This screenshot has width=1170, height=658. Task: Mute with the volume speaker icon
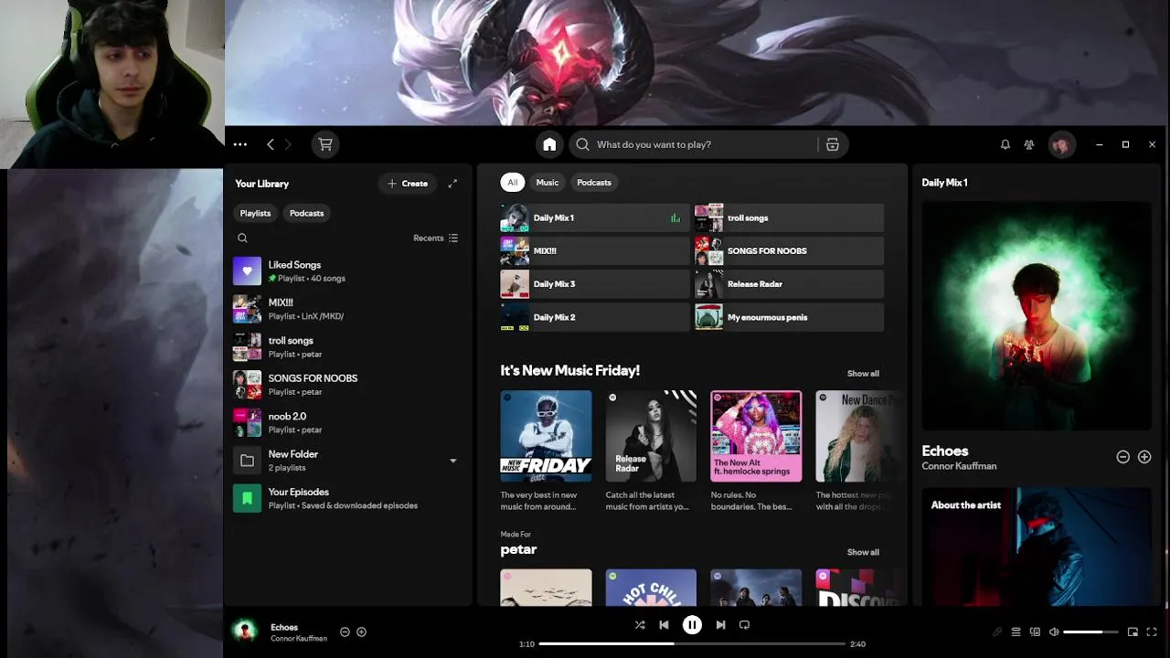point(1054,631)
